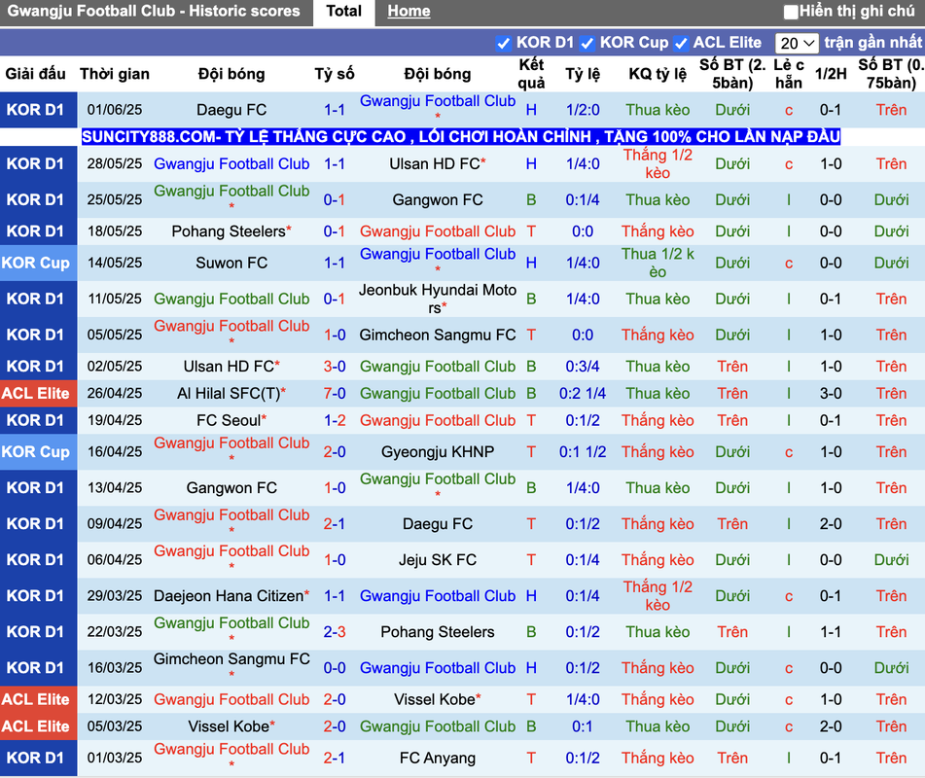Screen dimensions: 925x778
Task: Click the 1/2H column header
Action: (x=831, y=74)
